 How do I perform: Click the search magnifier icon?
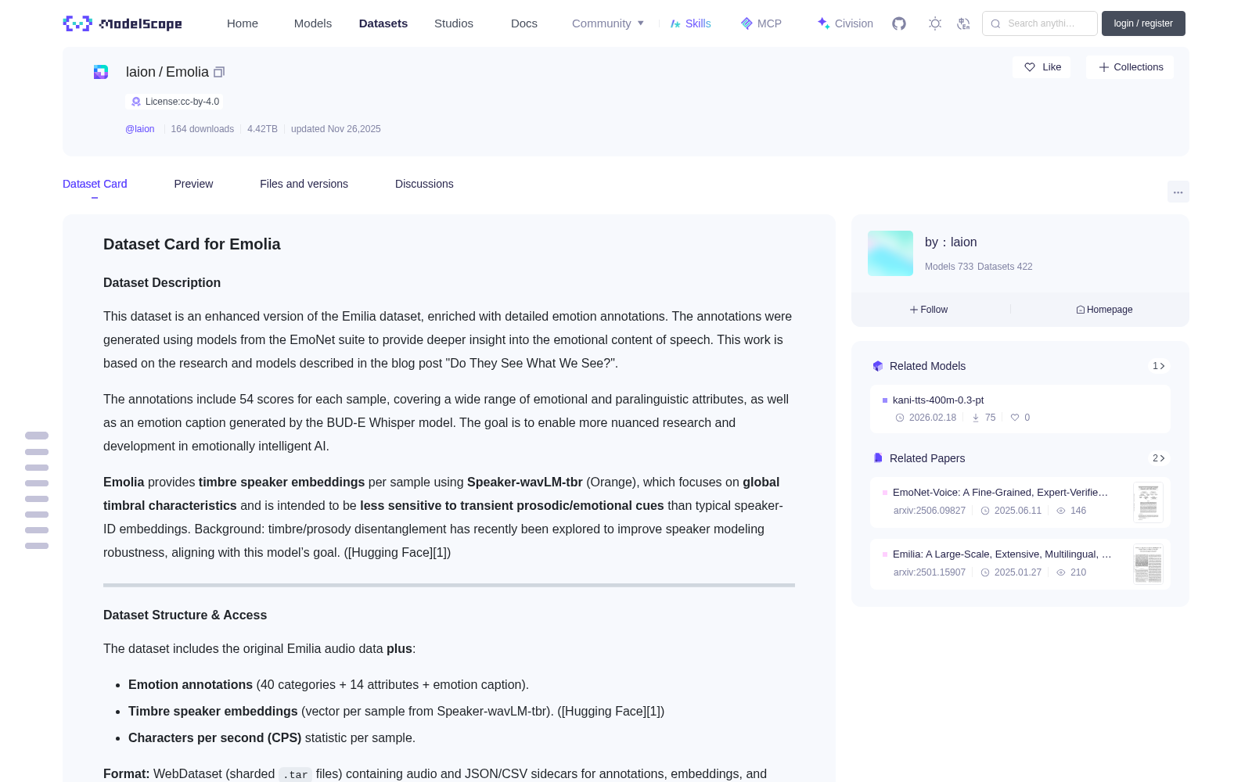click(995, 23)
